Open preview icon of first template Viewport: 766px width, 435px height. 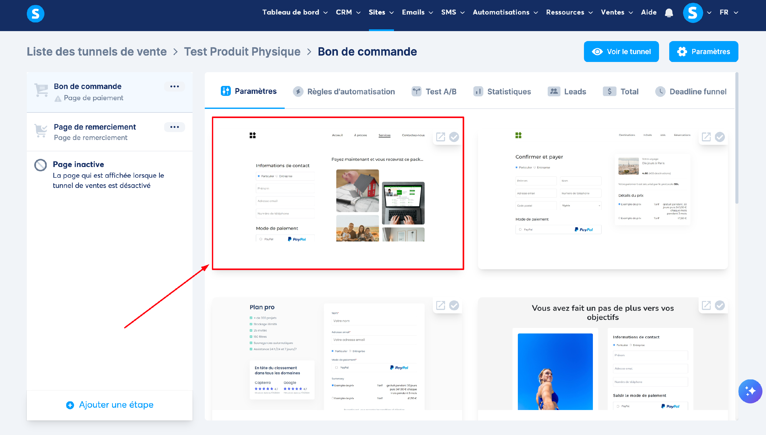pyautogui.click(x=440, y=137)
